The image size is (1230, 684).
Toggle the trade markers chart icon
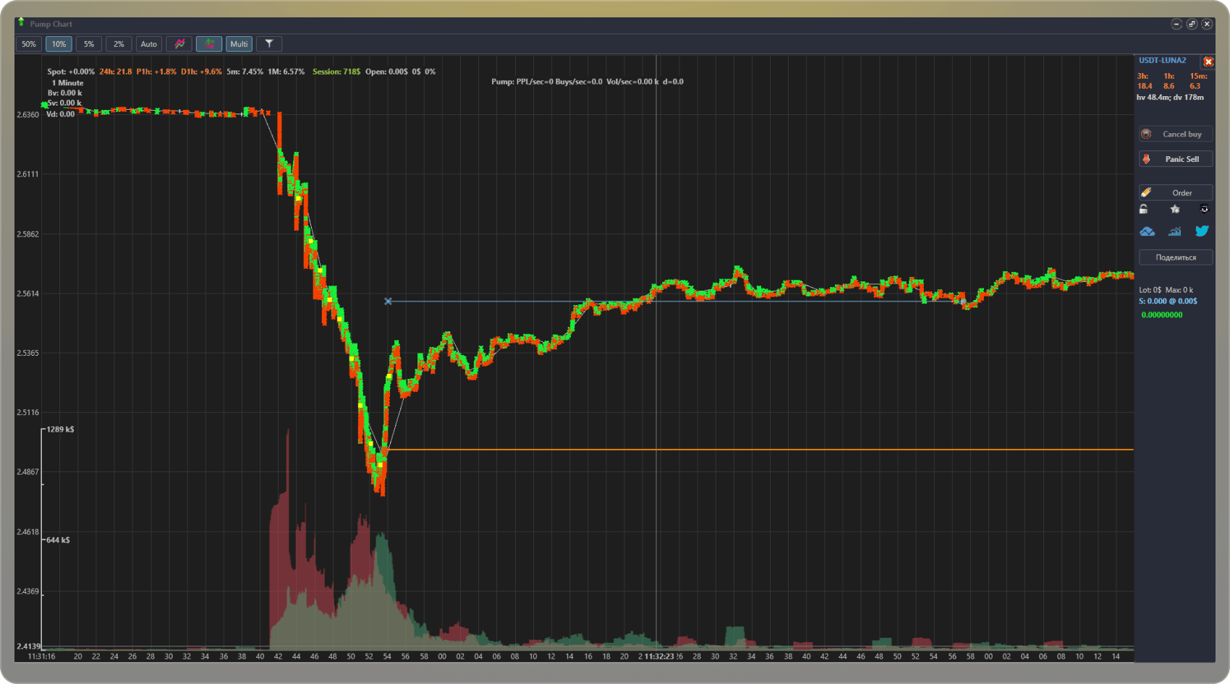pyautogui.click(x=209, y=44)
